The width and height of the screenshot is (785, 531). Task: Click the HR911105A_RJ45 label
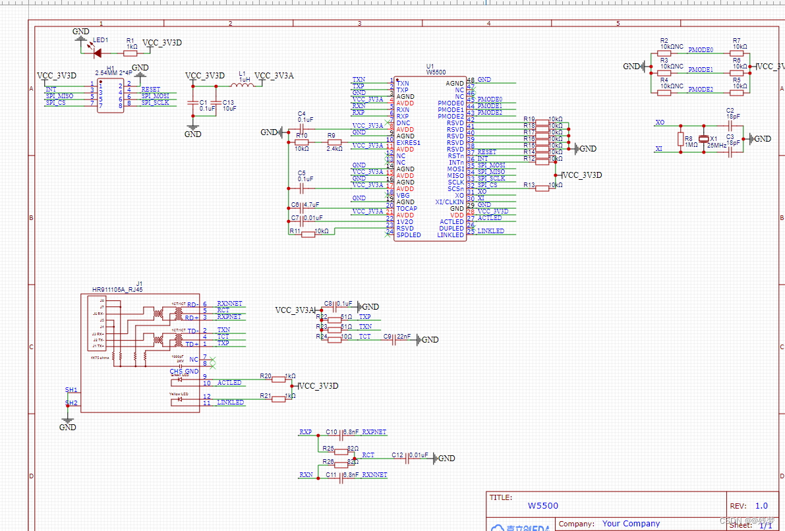coord(117,290)
